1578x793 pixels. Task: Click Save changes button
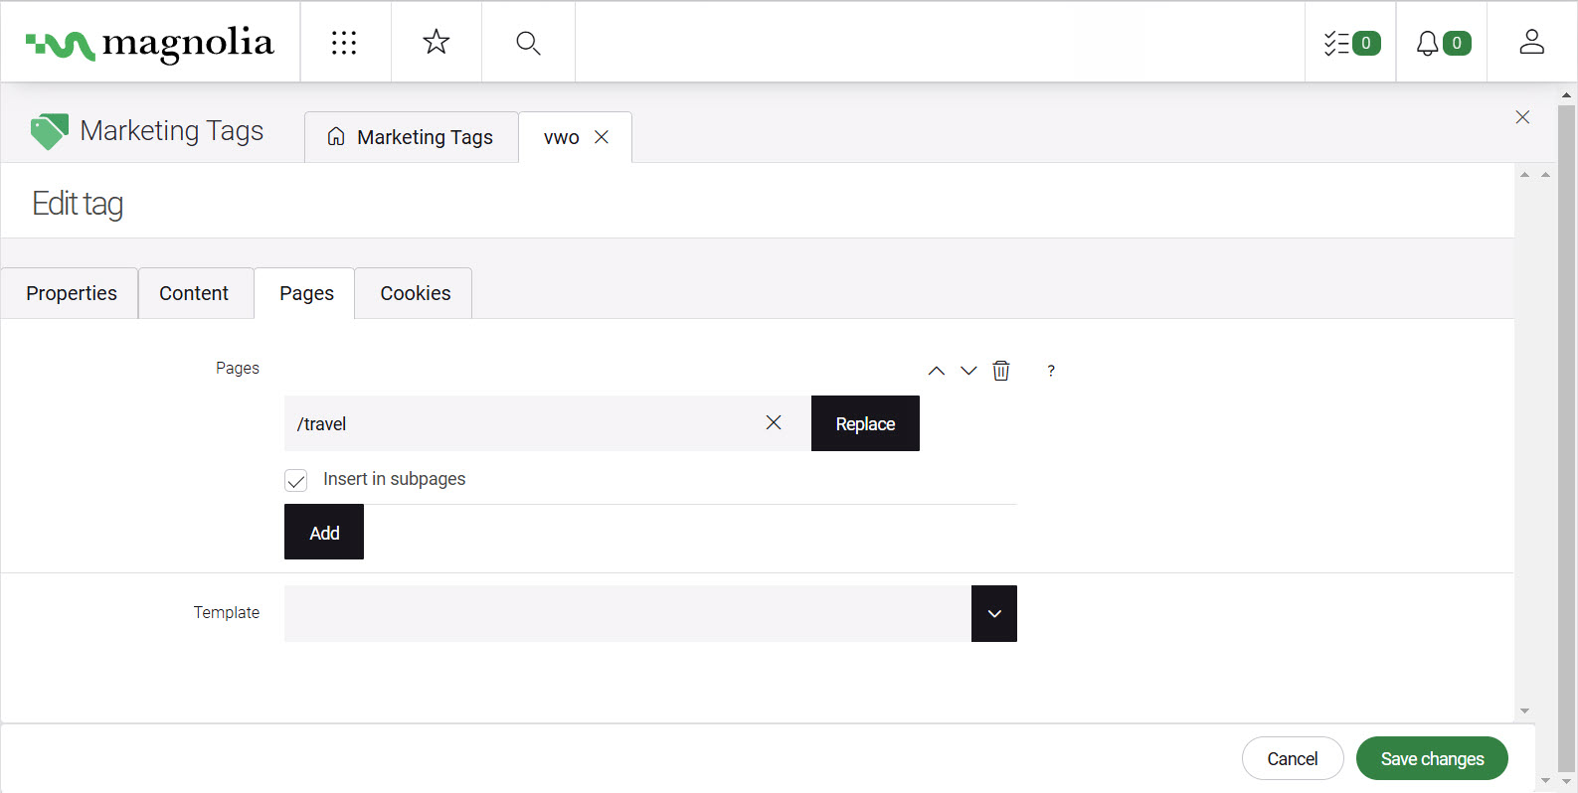tap(1431, 758)
